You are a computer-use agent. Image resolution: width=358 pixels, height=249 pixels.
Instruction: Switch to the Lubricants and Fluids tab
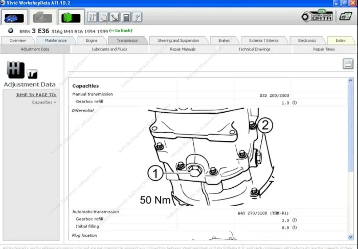pyautogui.click(x=109, y=49)
